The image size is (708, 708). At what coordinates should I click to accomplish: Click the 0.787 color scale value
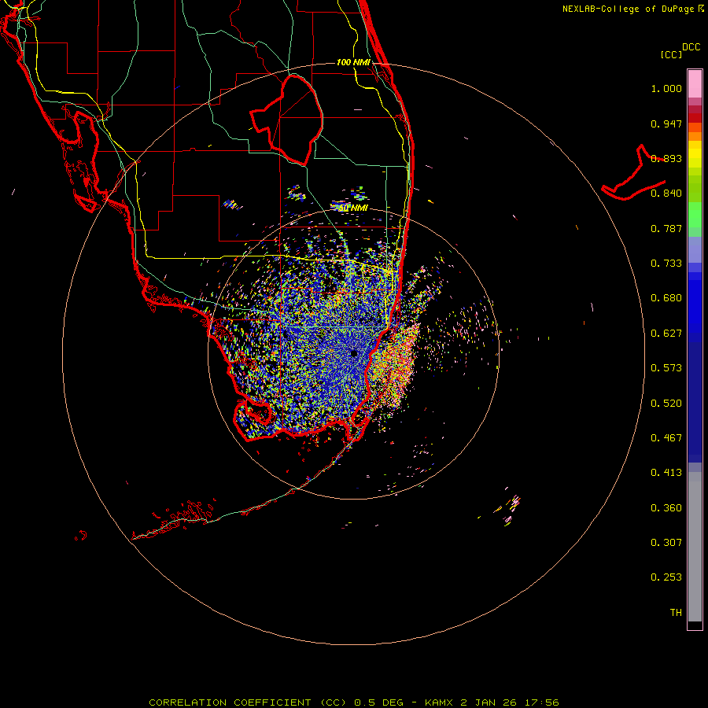666,228
